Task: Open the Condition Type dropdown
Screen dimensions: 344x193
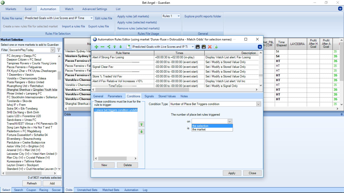Action: point(258,104)
